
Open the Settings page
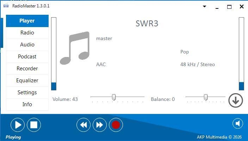pyautogui.click(x=27, y=92)
